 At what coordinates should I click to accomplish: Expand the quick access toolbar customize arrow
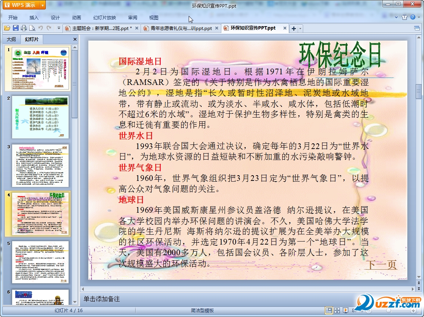(x=59, y=28)
